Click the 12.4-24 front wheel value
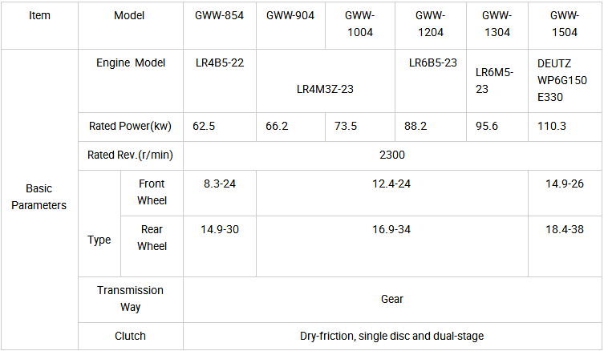Image resolution: width=604 pixels, height=351 pixels. click(391, 184)
